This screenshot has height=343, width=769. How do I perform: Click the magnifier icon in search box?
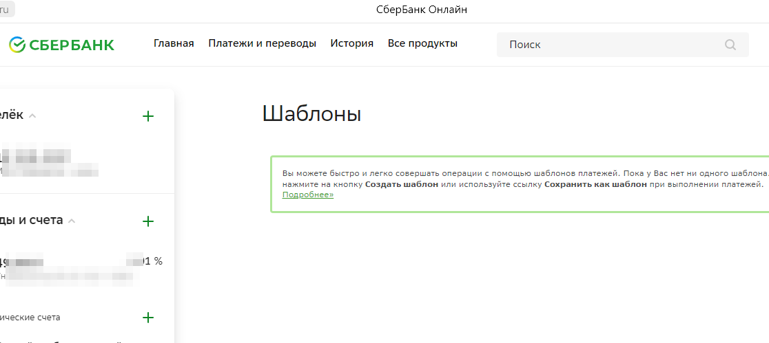730,45
